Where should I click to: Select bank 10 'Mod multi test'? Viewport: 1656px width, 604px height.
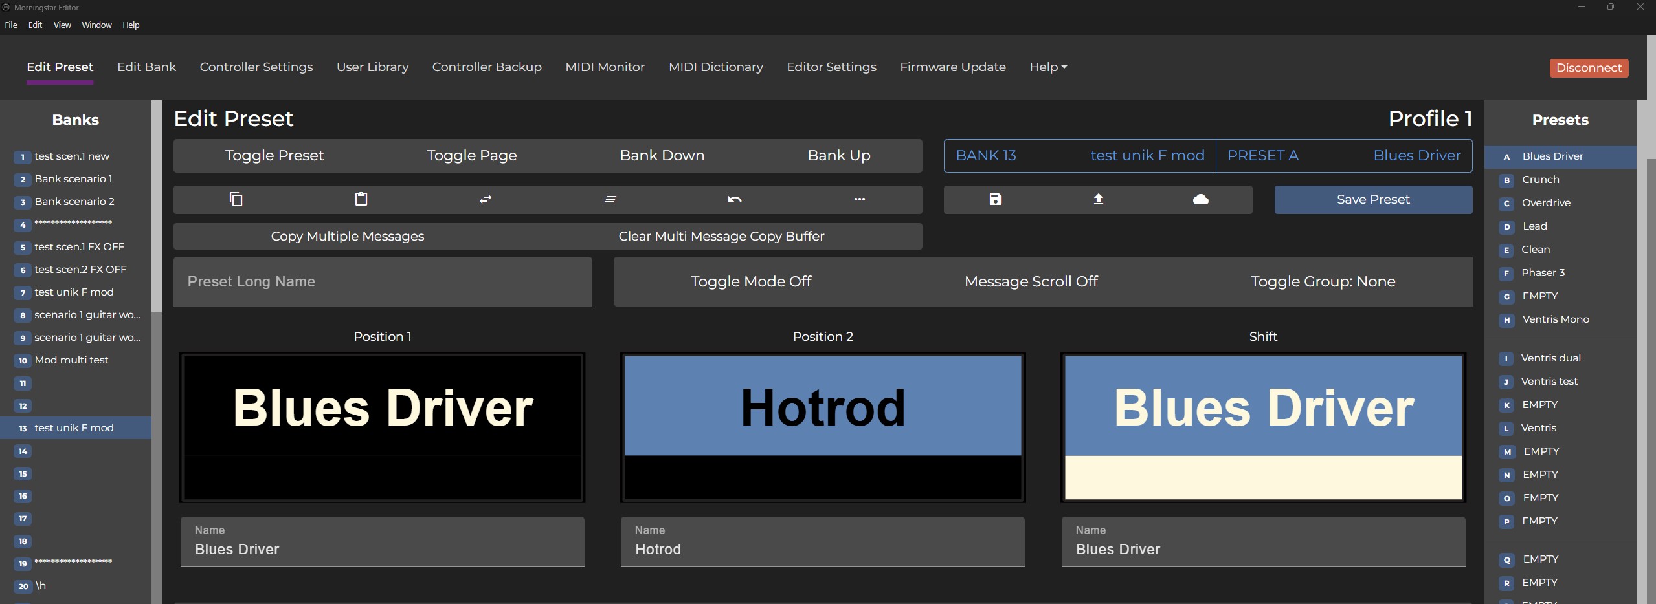point(76,360)
